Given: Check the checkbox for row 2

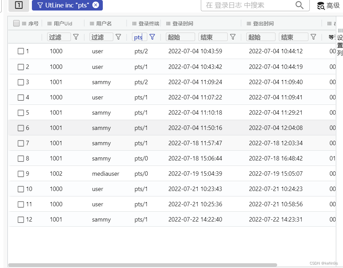Looking at the screenshot, I should [21, 67].
